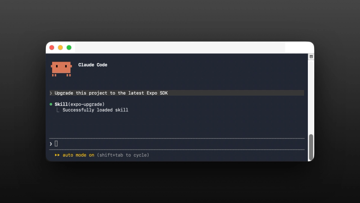Maximize the window with the green button
Viewport: 360px width, 203px height.
tap(69, 48)
